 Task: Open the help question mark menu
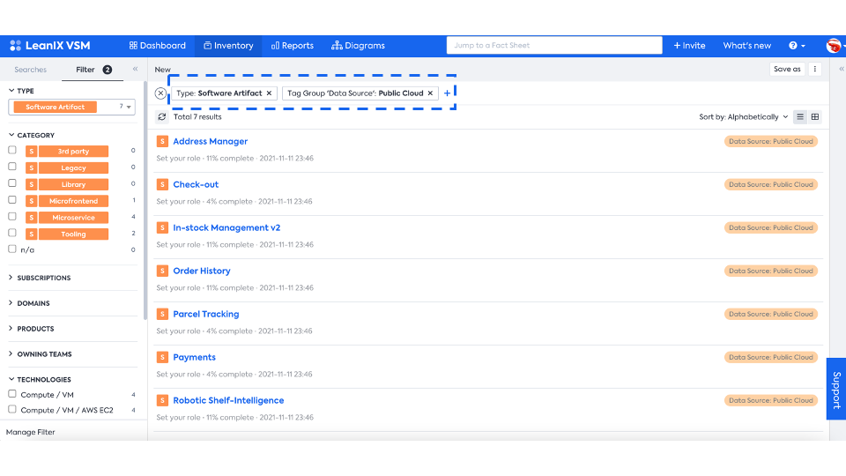tap(797, 46)
